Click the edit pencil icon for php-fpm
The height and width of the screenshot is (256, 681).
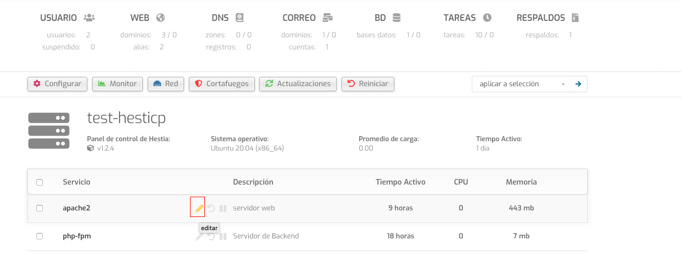click(199, 237)
